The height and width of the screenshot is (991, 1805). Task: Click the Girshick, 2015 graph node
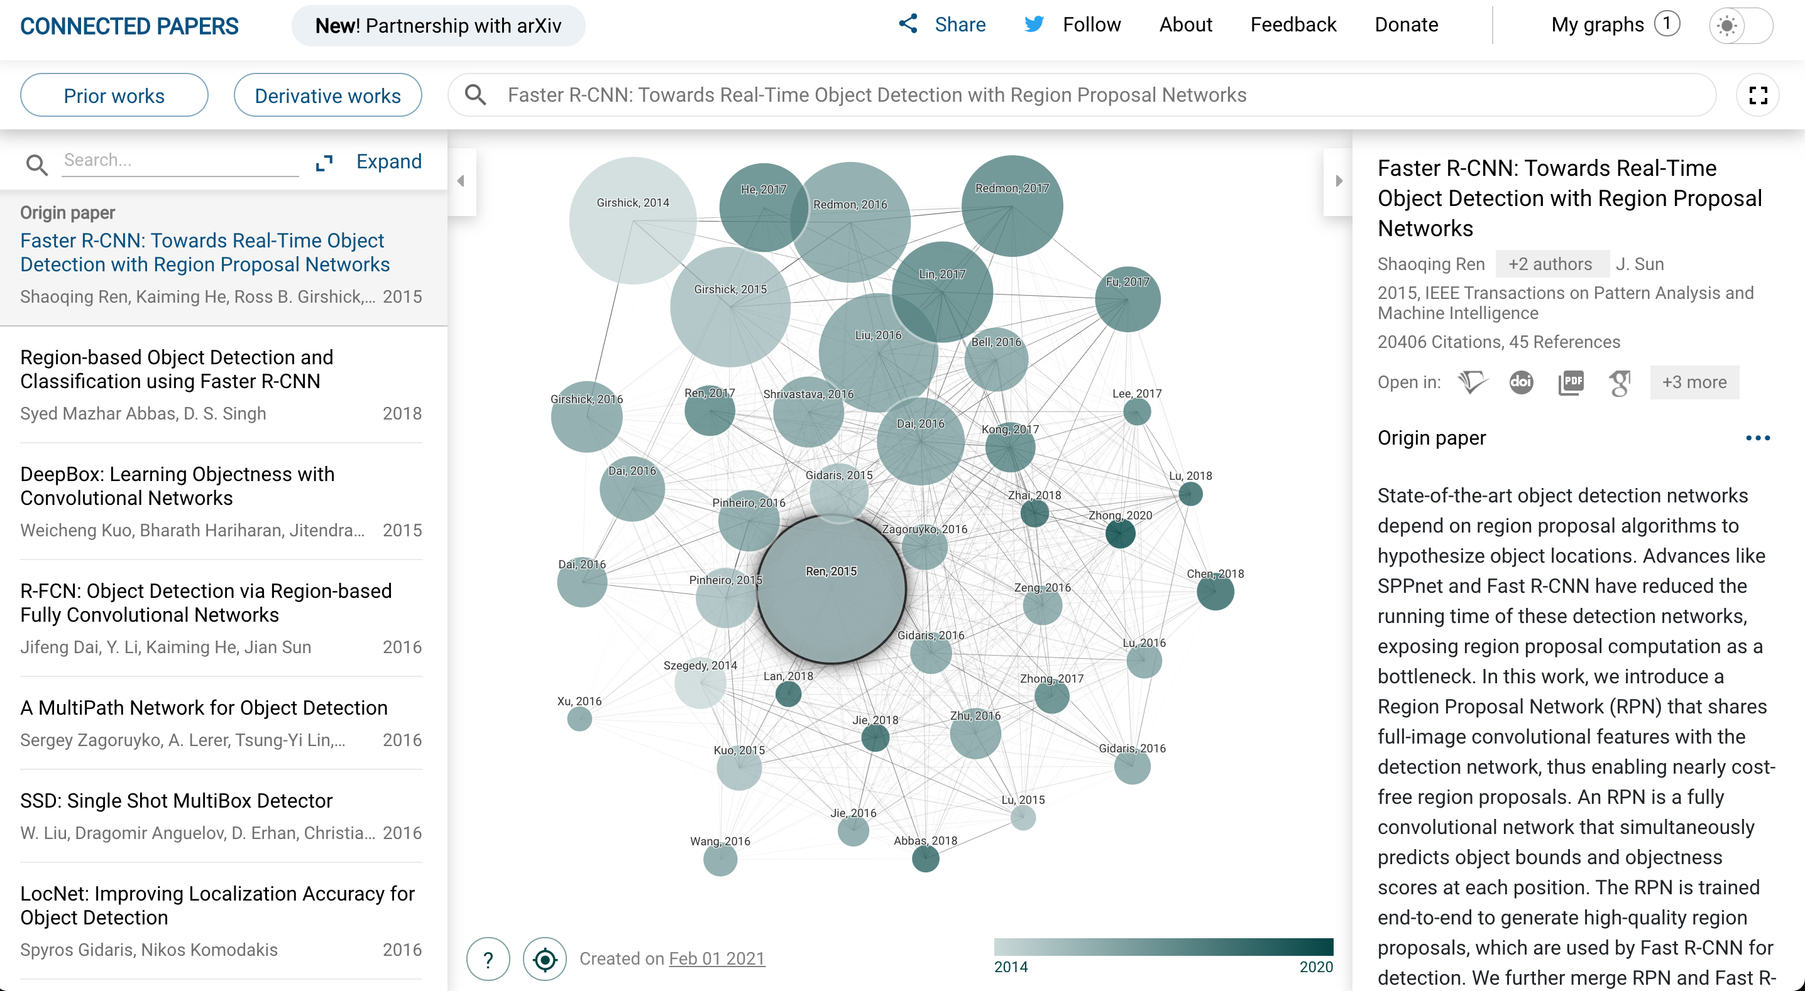pos(730,306)
